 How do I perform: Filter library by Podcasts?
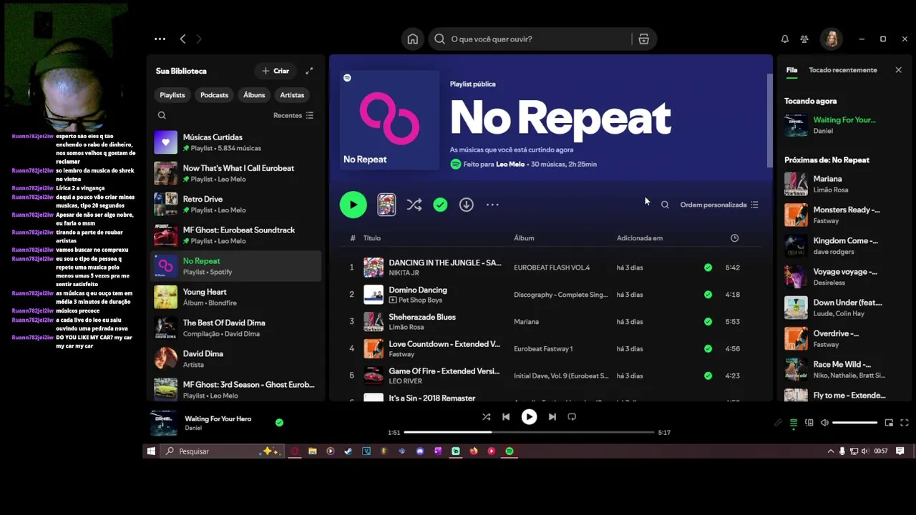pyautogui.click(x=214, y=95)
